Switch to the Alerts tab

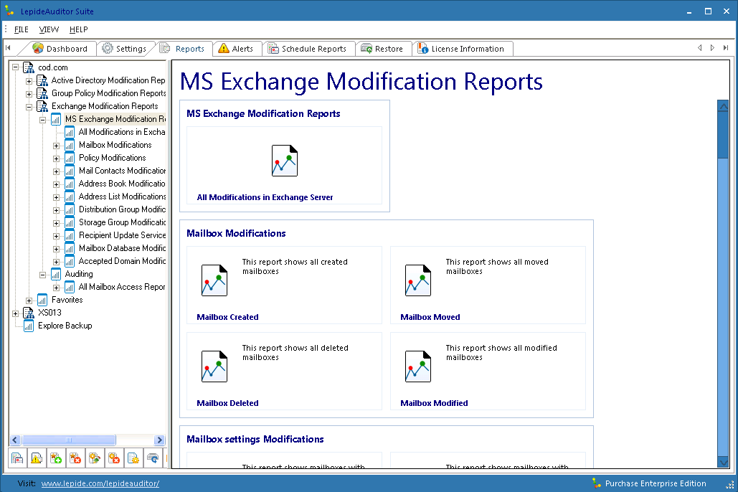236,49
